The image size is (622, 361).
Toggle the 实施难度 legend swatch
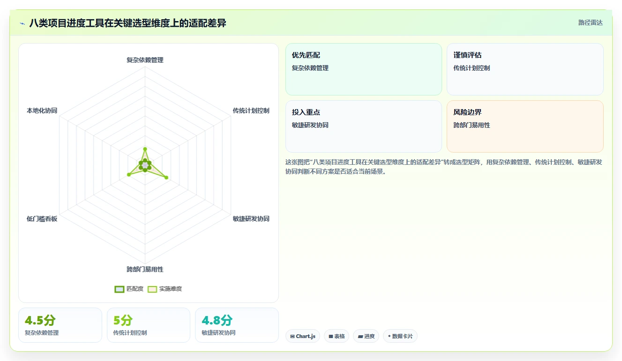coord(152,289)
